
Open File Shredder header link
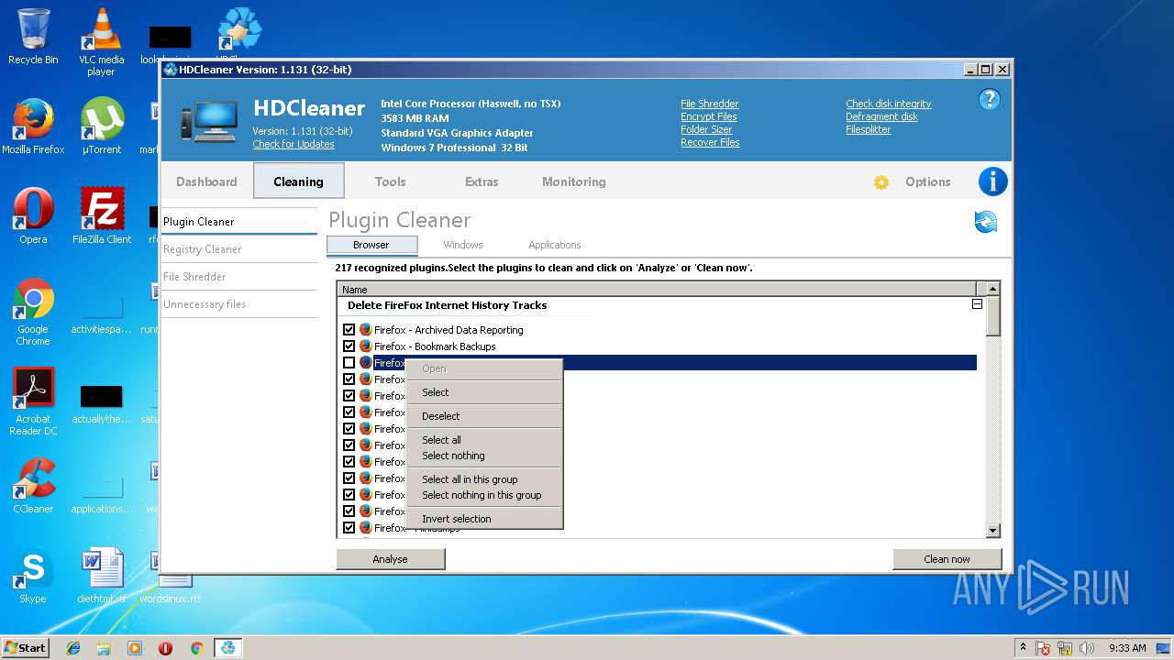pos(709,104)
